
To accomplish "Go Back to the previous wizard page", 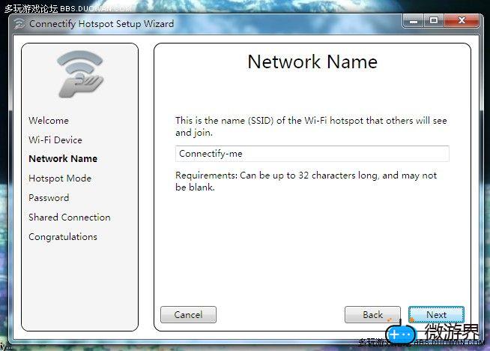I will pyautogui.click(x=372, y=314).
